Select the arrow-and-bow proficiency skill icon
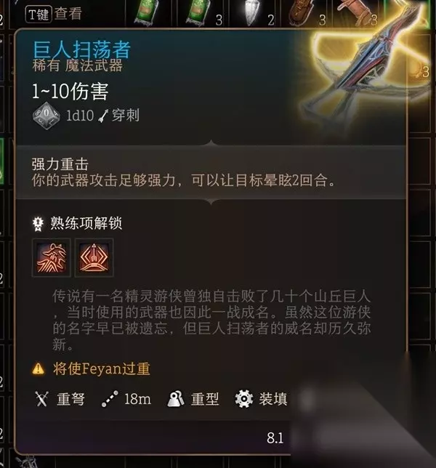The image size is (436, 468). click(x=94, y=258)
